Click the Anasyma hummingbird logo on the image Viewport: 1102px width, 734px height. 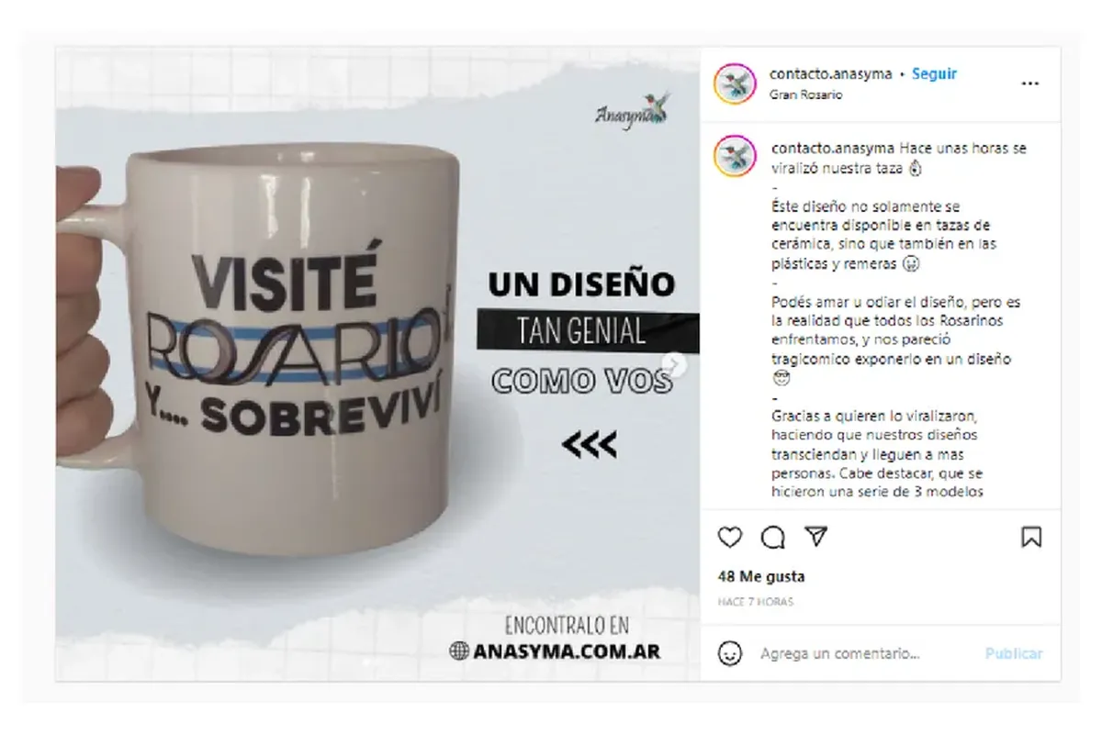pos(633,110)
